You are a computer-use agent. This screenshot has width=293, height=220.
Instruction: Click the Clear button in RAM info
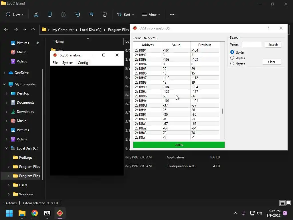[x=272, y=62]
